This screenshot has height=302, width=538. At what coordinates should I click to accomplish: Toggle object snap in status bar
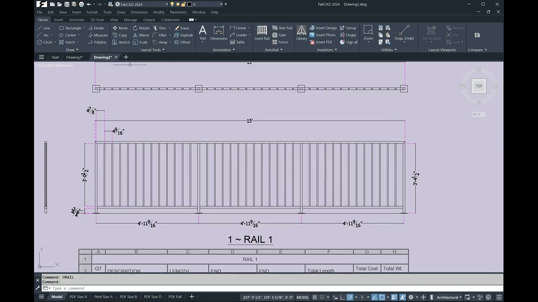point(382,297)
